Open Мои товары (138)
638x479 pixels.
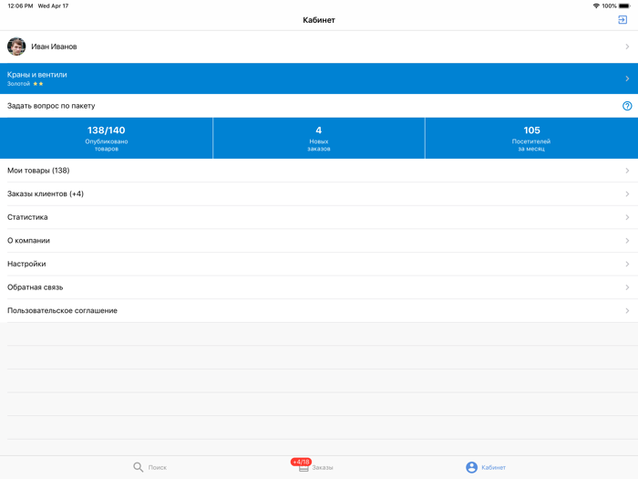319,171
